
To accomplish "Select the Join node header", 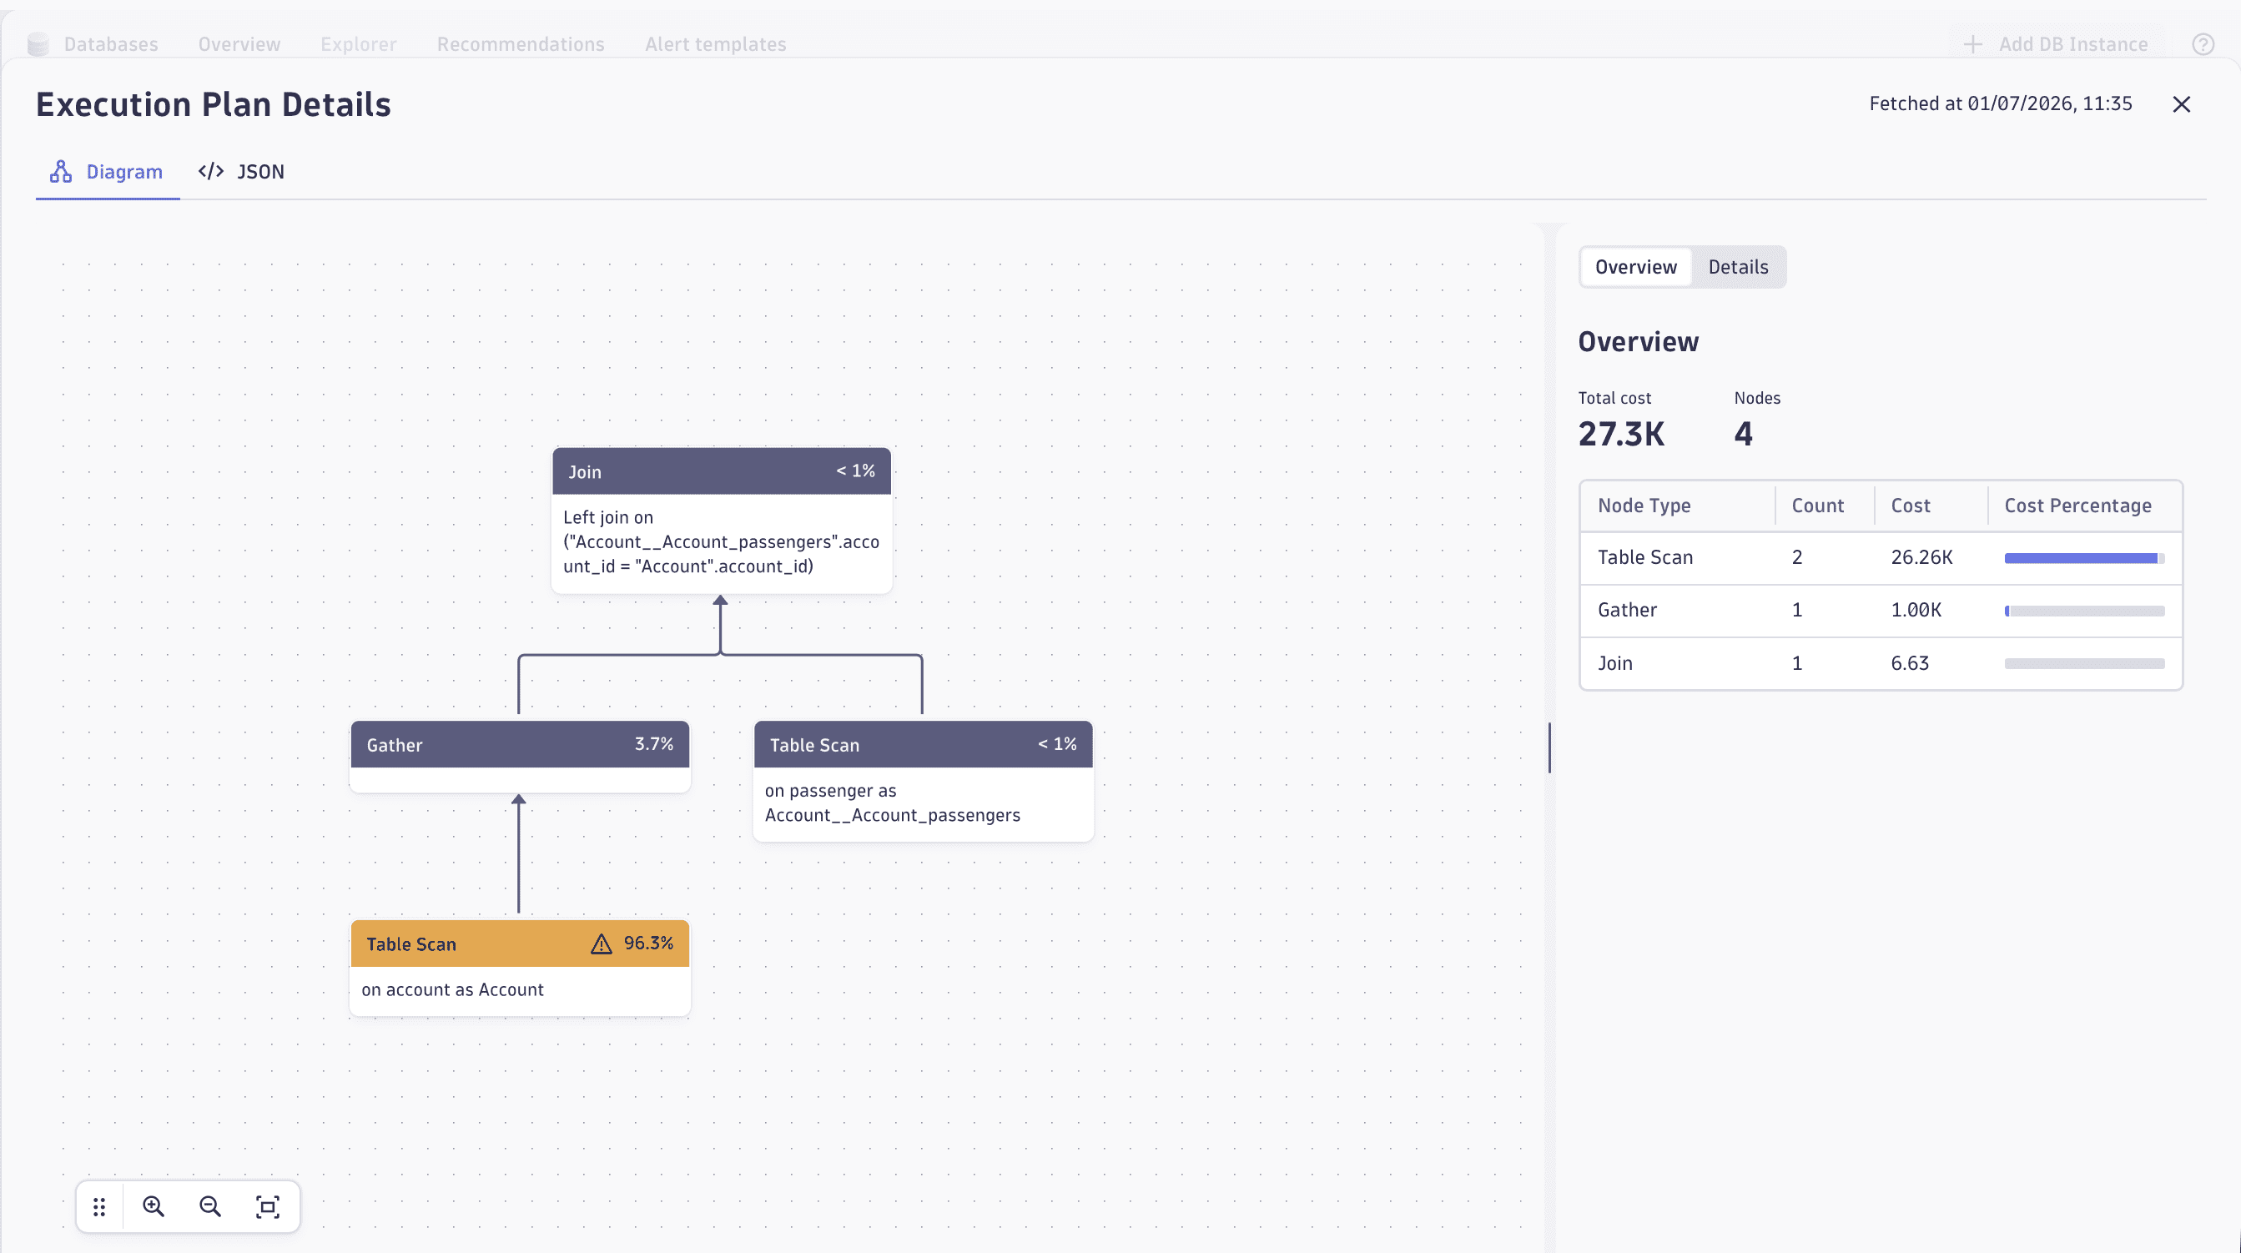I will point(721,471).
